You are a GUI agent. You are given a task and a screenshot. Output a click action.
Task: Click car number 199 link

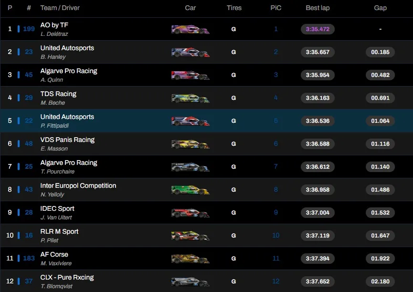[x=29, y=29]
